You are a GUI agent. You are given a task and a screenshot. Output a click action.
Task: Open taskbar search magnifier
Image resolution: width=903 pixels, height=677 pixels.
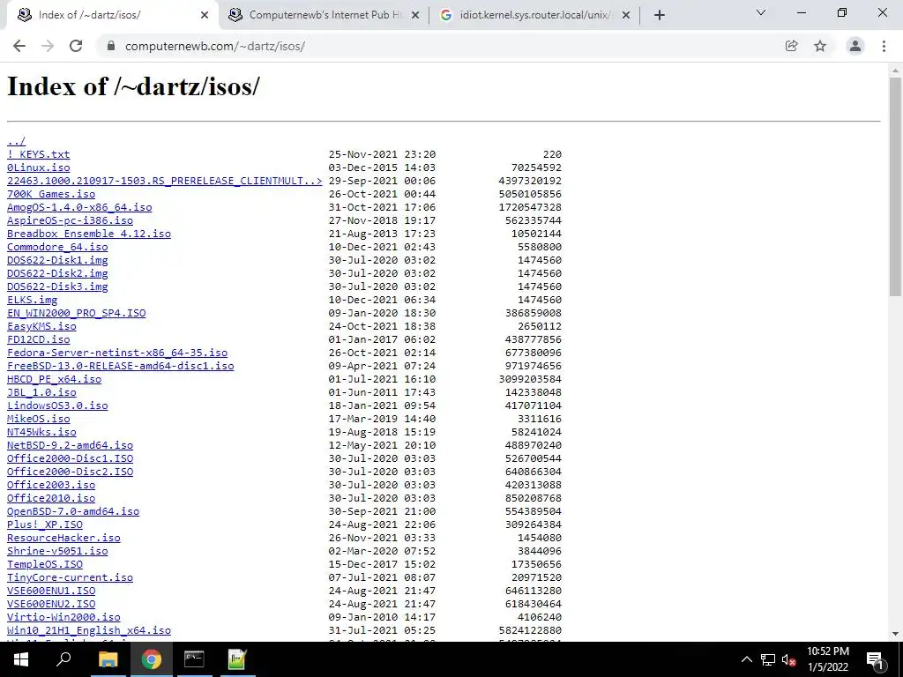(x=63, y=659)
